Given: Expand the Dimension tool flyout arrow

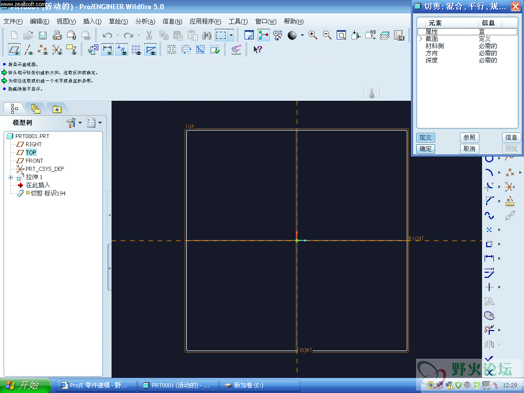Looking at the screenshot, I should click(499, 258).
